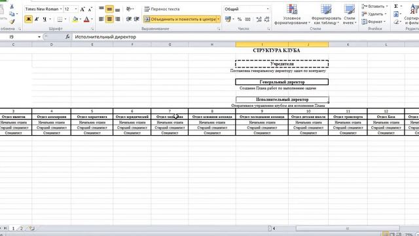Click the Name Box showing I9

(18, 37)
